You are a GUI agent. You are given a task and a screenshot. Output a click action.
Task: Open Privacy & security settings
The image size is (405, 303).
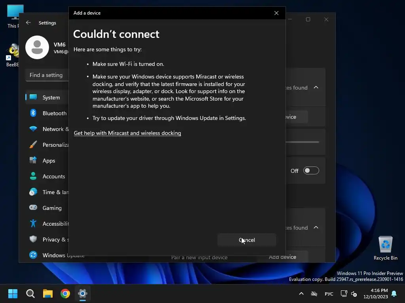click(x=47, y=239)
